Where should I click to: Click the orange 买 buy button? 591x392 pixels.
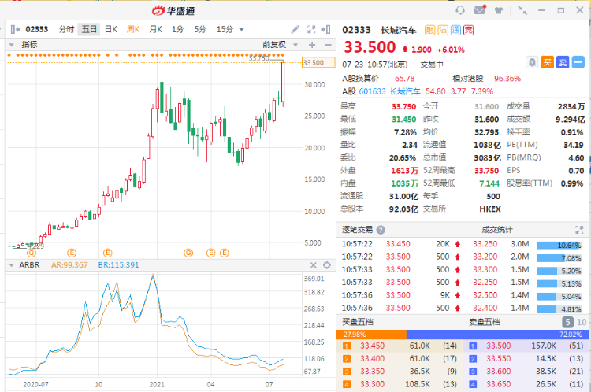(x=548, y=62)
